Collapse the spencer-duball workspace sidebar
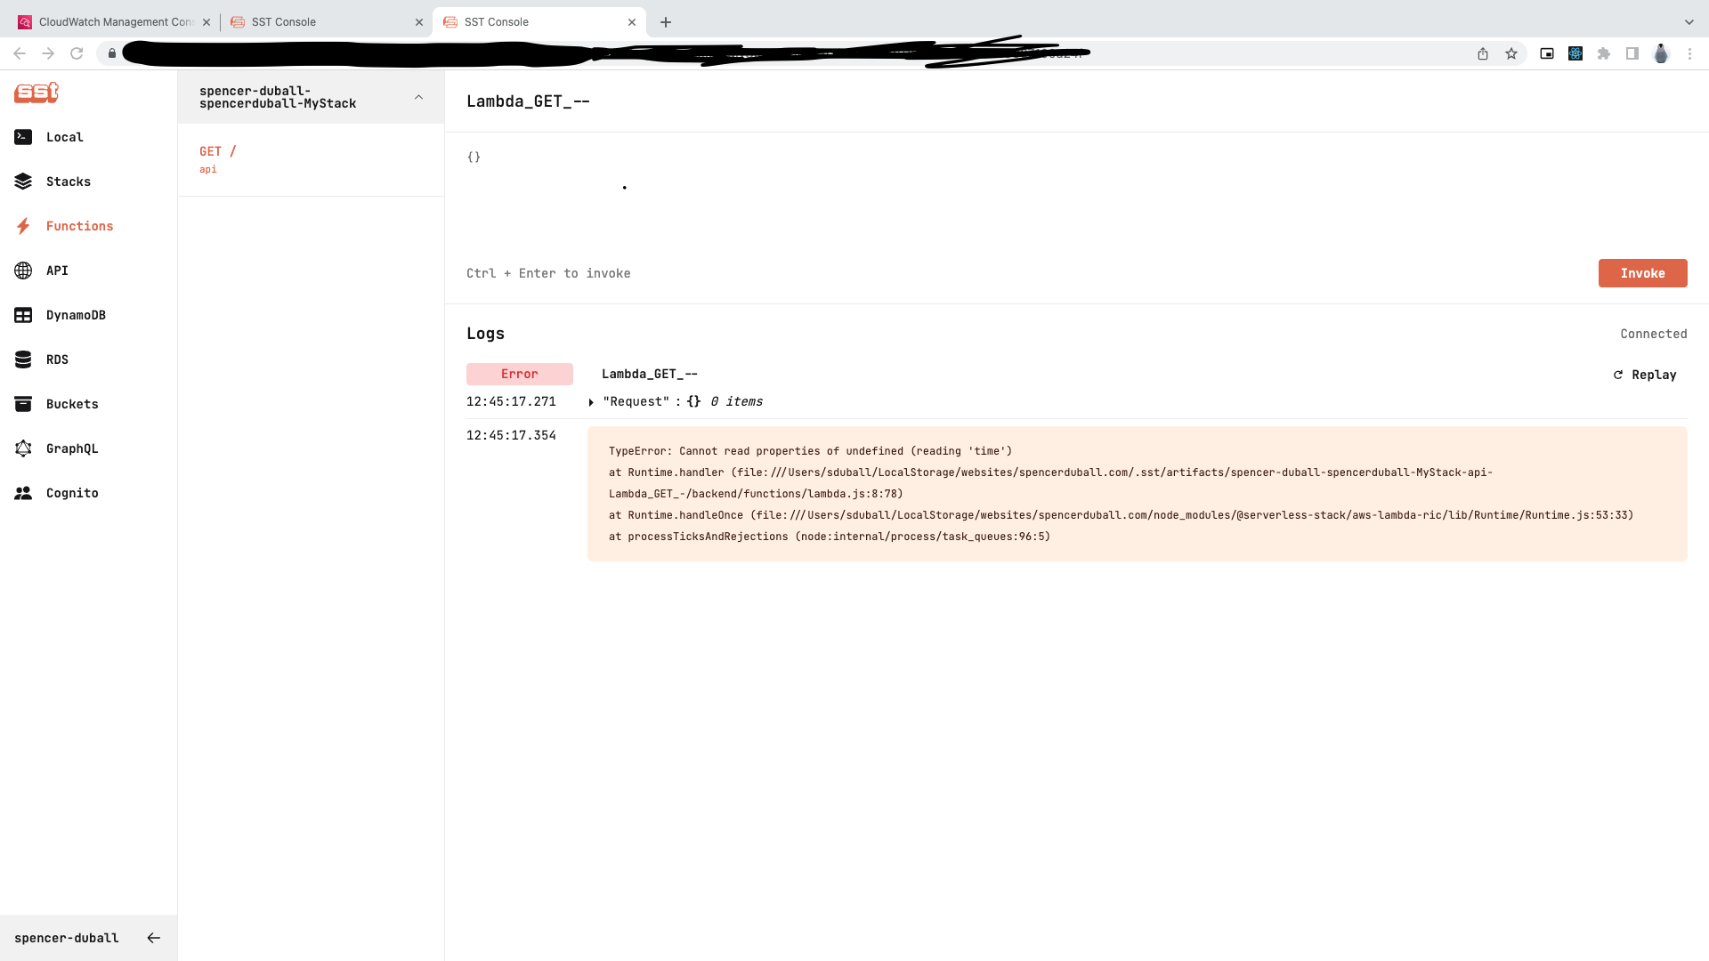This screenshot has height=961, width=1709. 153,937
